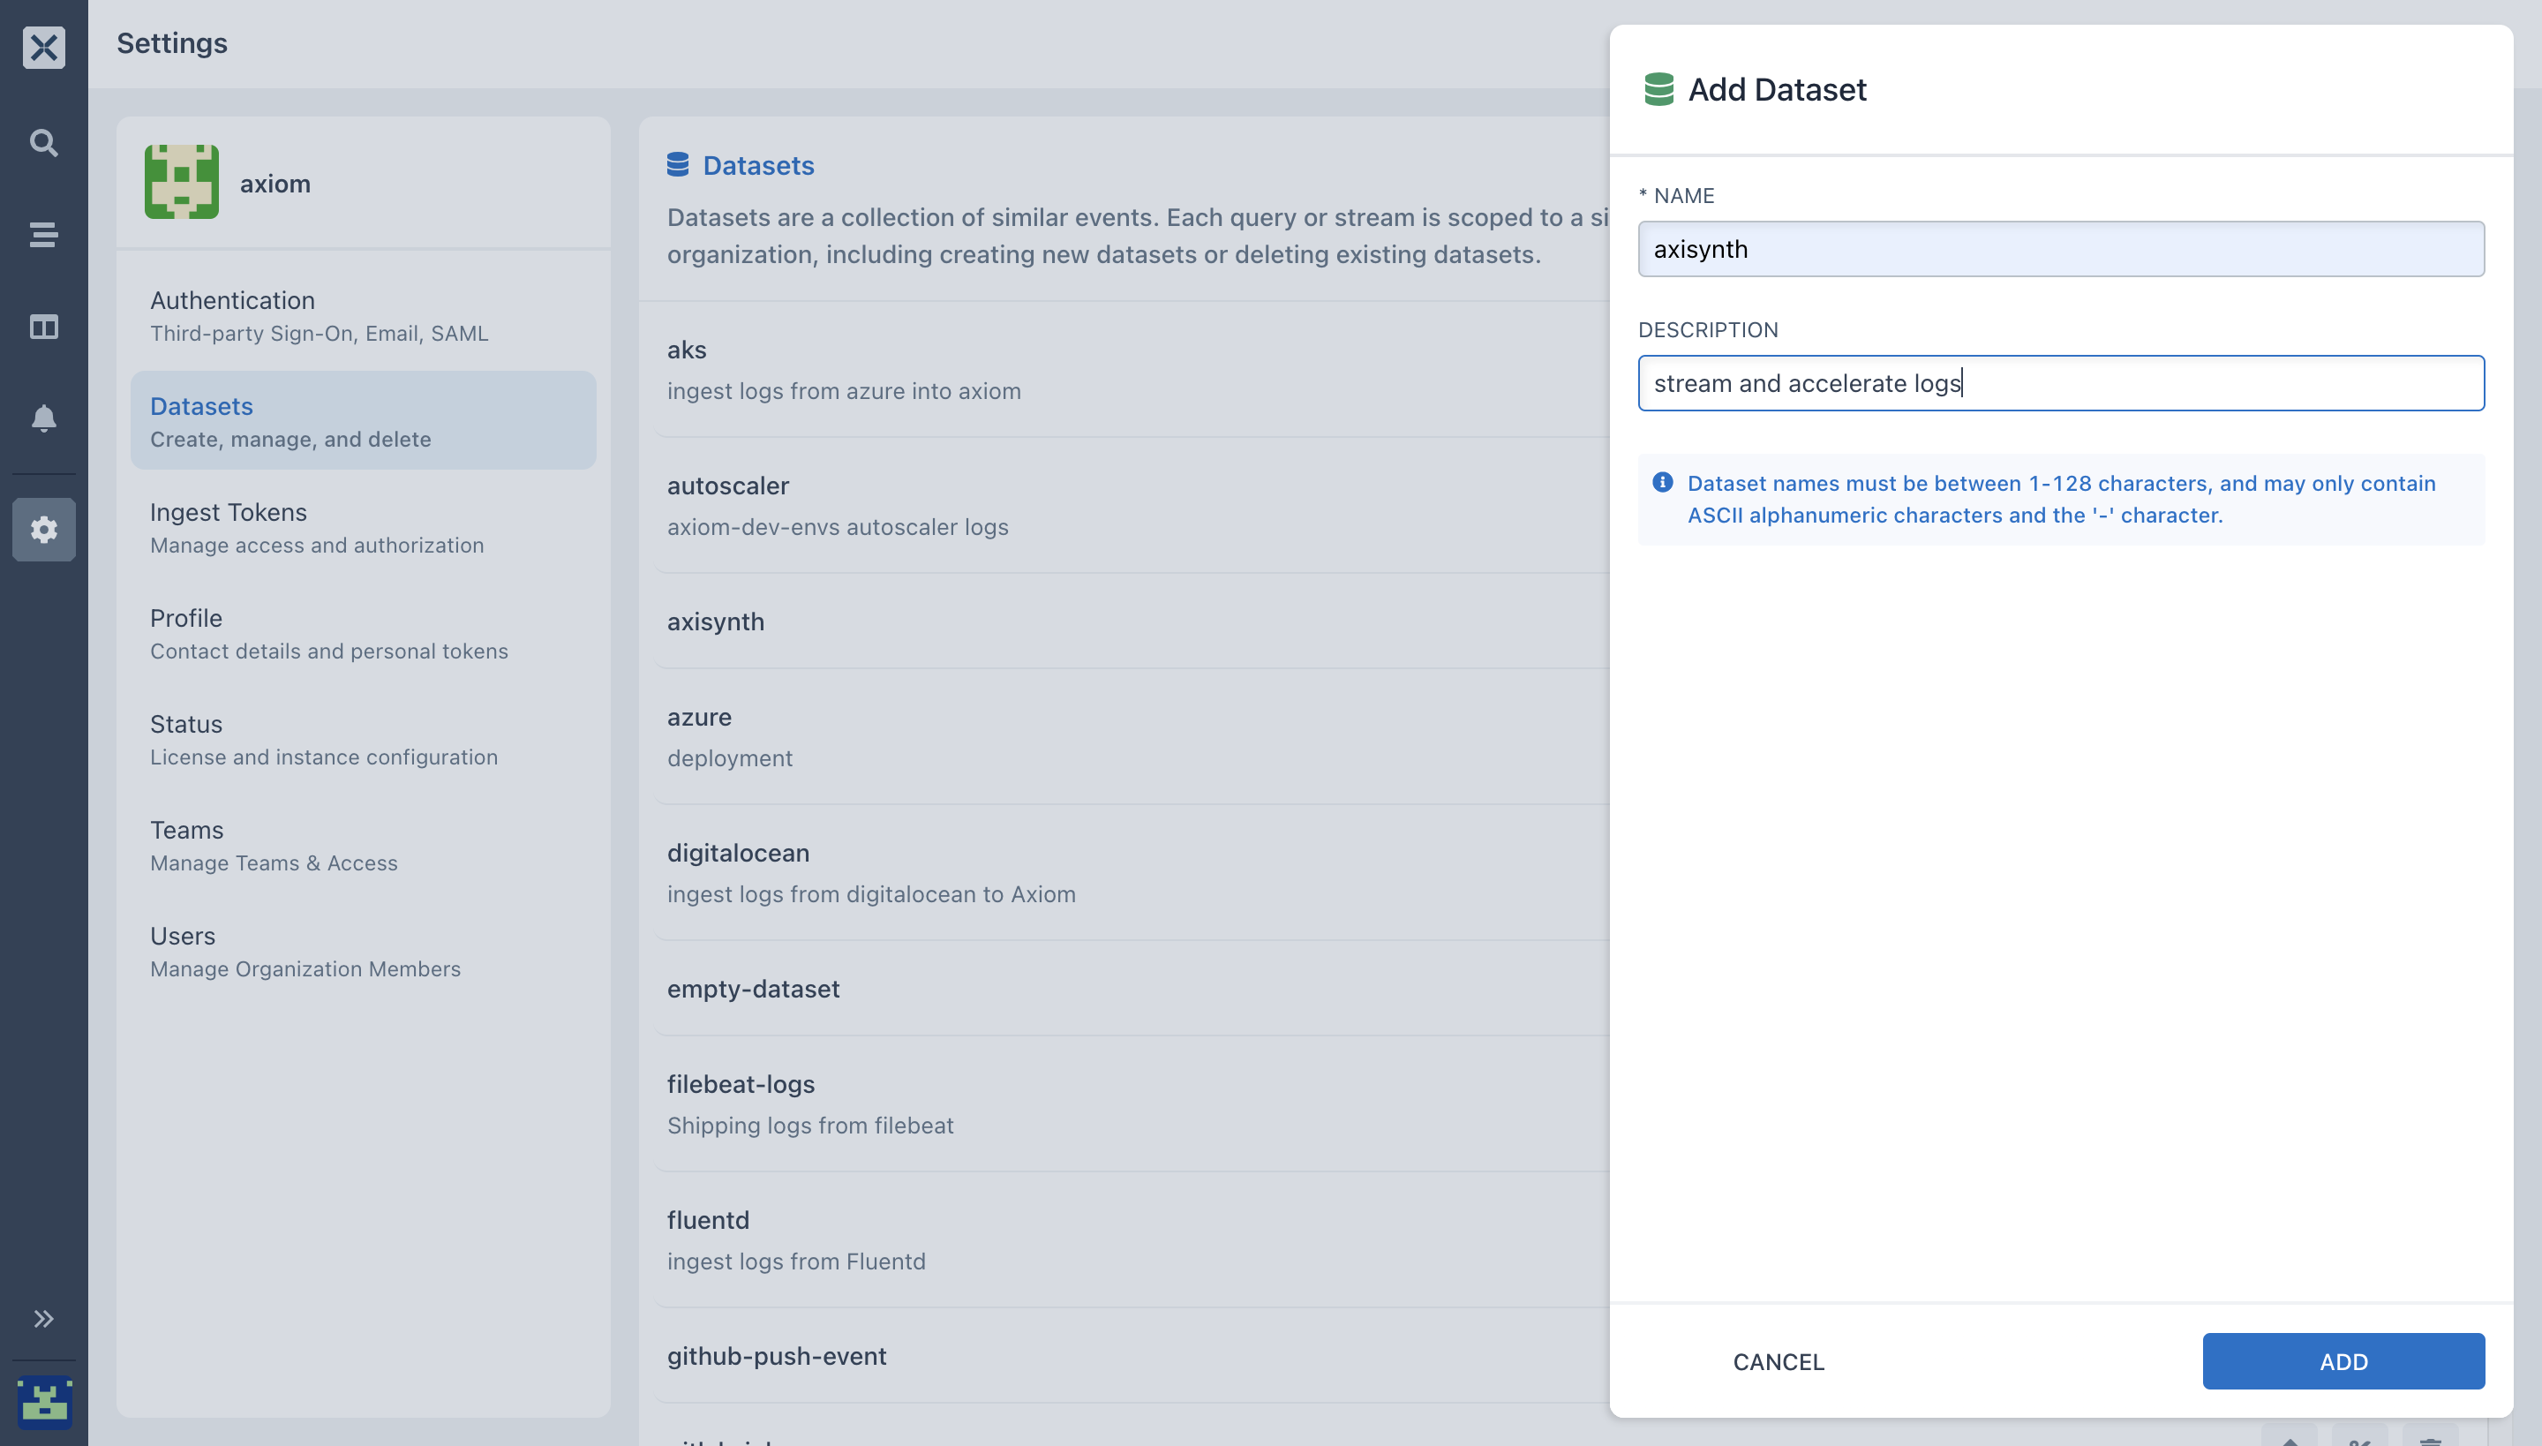Open the user avatar at sidebar bottom
Image resolution: width=2542 pixels, height=1446 pixels.
[x=45, y=1402]
